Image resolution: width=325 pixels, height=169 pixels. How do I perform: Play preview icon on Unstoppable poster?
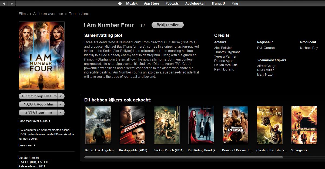(142, 141)
